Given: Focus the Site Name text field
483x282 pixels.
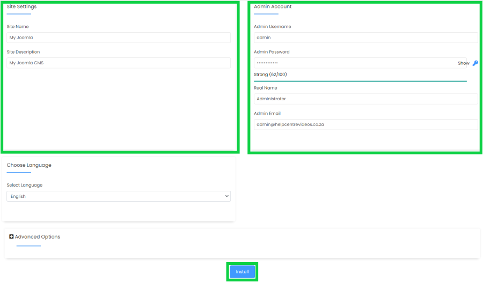Looking at the screenshot, I should [119, 38].
